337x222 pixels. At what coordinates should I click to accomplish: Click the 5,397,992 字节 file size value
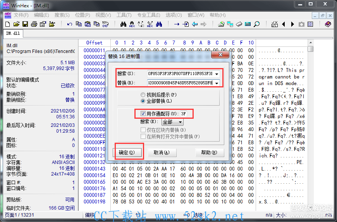[x=58, y=68]
